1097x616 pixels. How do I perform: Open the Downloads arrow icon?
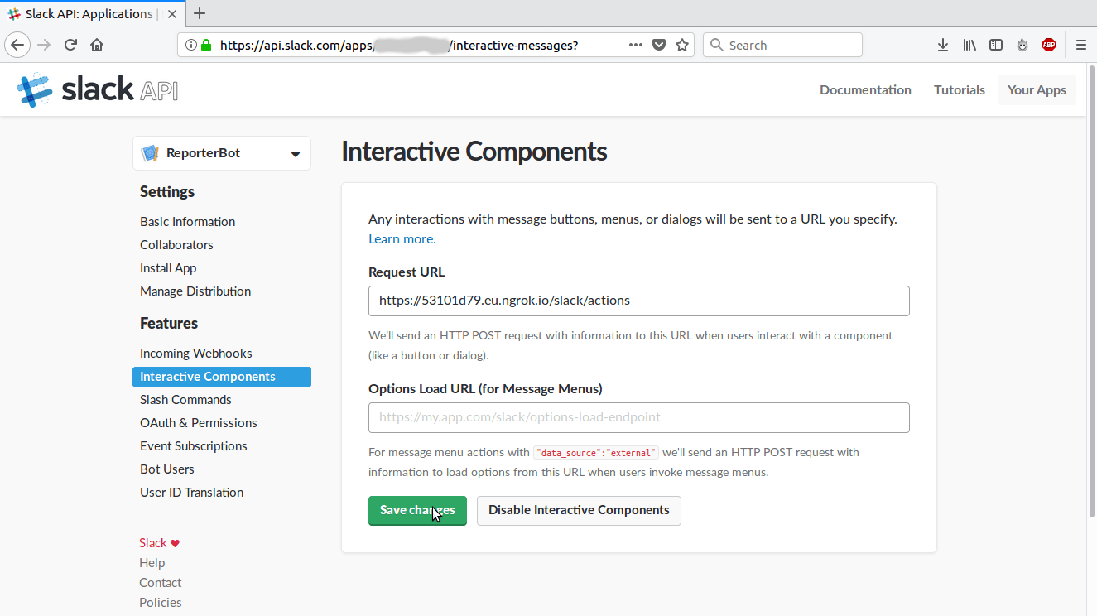(x=942, y=45)
